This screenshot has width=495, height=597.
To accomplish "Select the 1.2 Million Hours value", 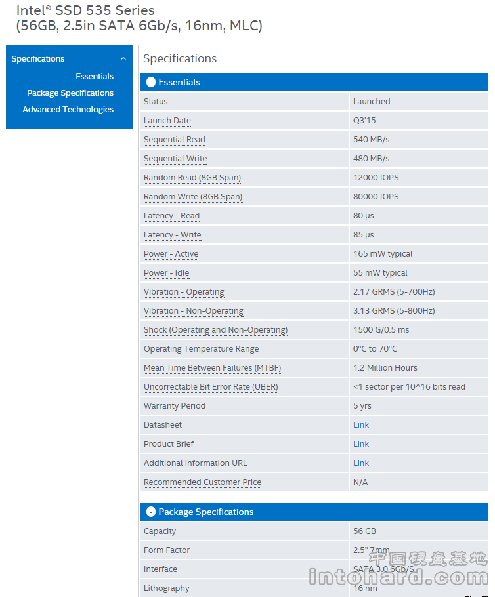I will point(385,368).
